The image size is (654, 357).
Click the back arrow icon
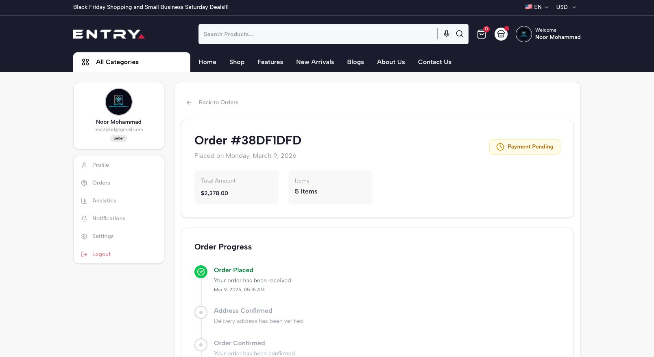click(189, 103)
